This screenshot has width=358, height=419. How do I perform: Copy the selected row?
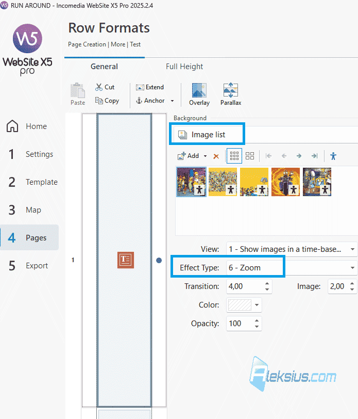pyautogui.click(x=107, y=101)
